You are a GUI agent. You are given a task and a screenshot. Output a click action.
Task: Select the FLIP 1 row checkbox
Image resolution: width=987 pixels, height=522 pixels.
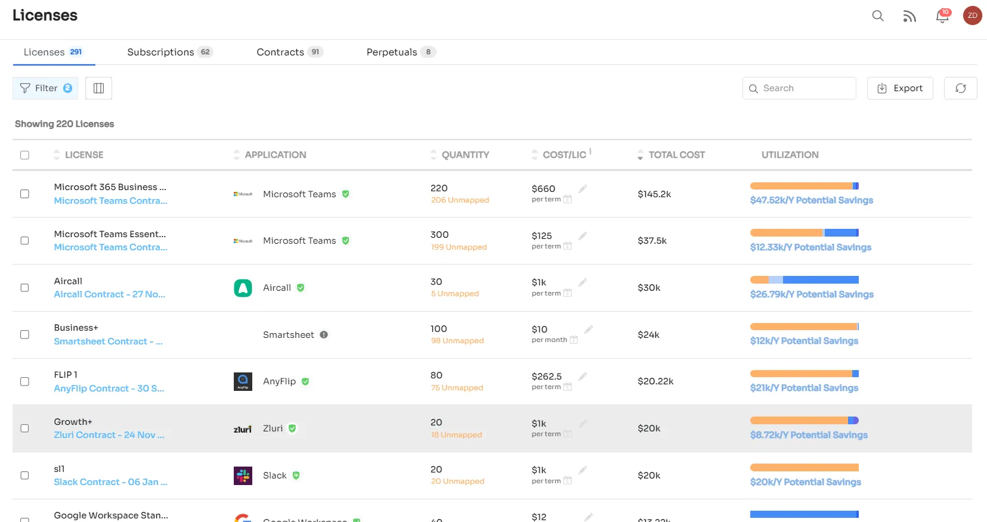24,381
